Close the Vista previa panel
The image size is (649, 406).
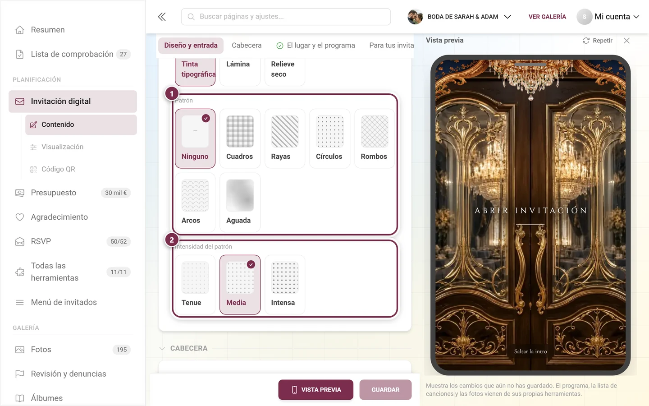pos(626,41)
